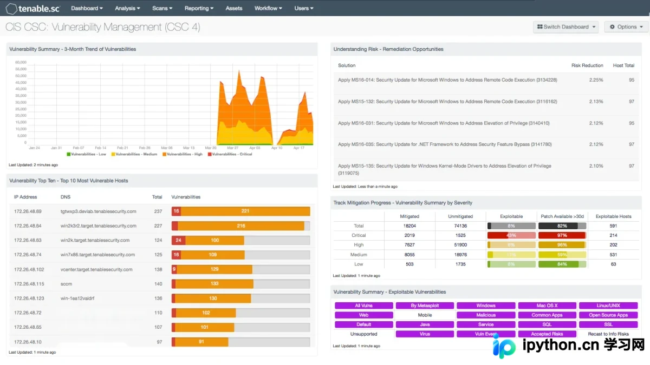650x365 pixels.
Task: Open the Dashboard dropdown menu
Action: click(x=87, y=8)
